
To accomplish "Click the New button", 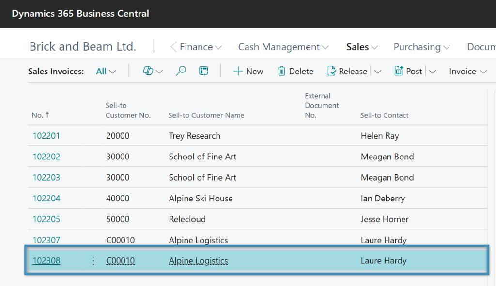I will tap(248, 71).
